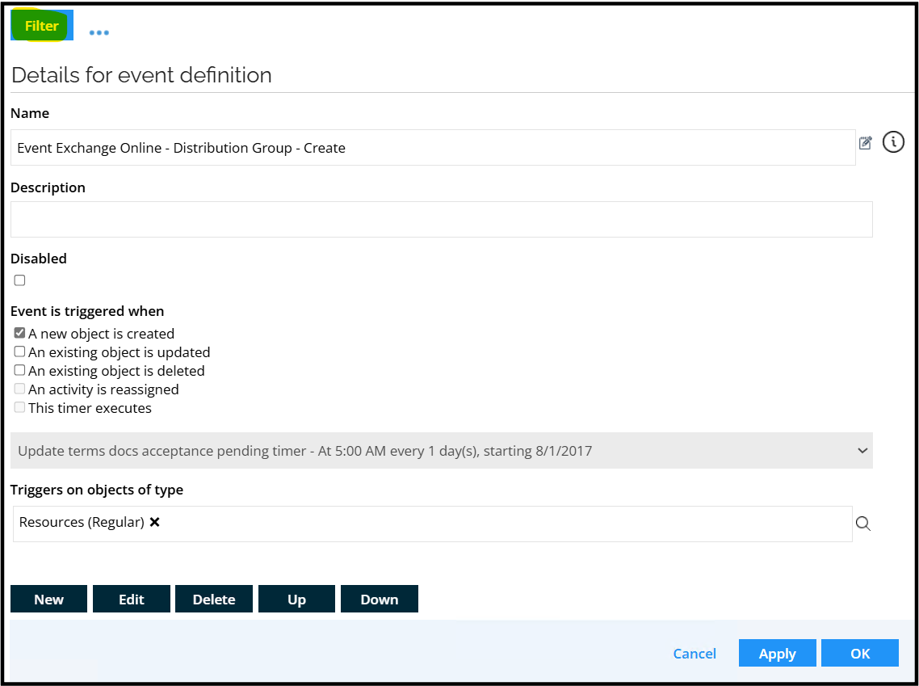The image size is (919, 686).
Task: Check 'An existing object is updated'
Action: pyautogui.click(x=19, y=351)
